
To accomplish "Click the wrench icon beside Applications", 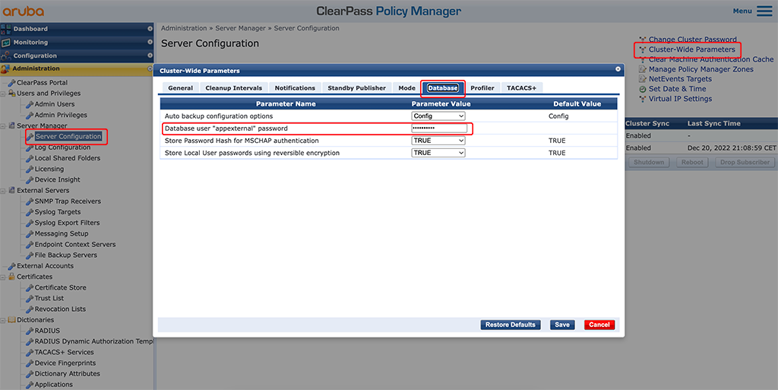I will pos(30,385).
